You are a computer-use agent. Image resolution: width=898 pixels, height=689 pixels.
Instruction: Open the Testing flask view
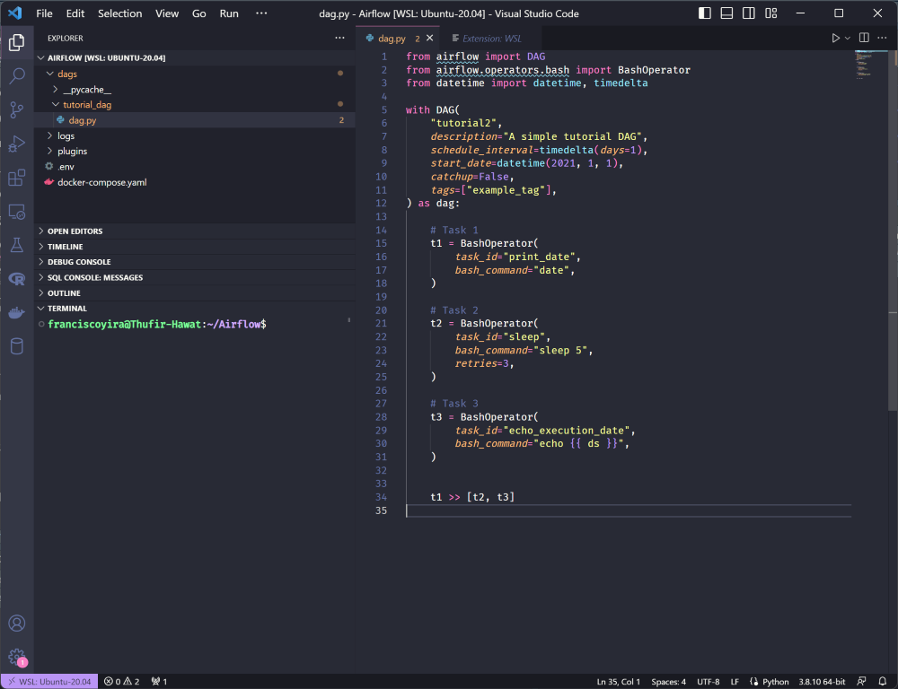16,245
